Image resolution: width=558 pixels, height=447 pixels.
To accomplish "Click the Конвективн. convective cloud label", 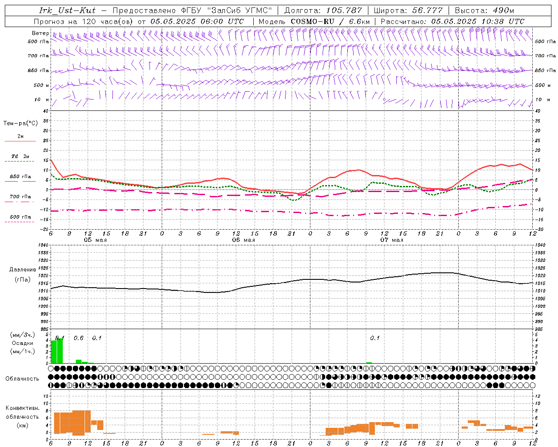I will pyautogui.click(x=23, y=408).
